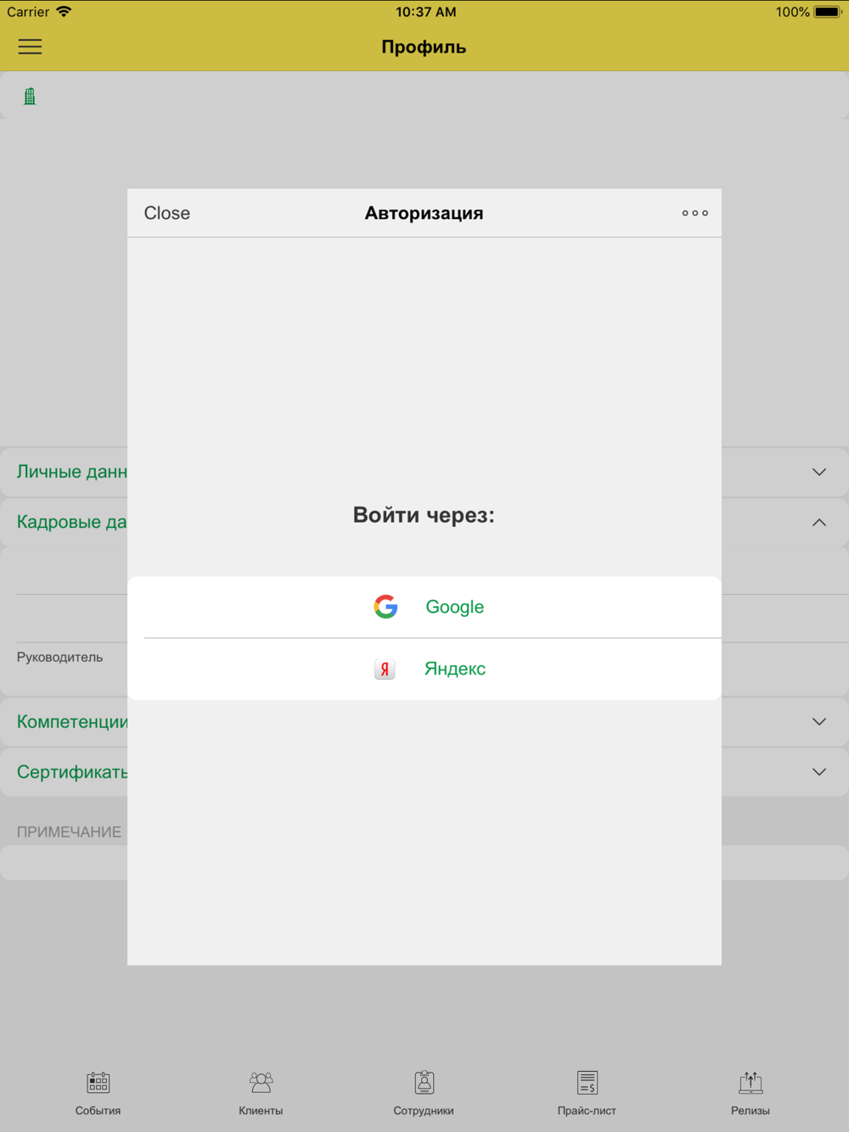Screen dimensions: 849x1132
Task: Switch to the Сотрудники tab label
Action: [424, 1111]
